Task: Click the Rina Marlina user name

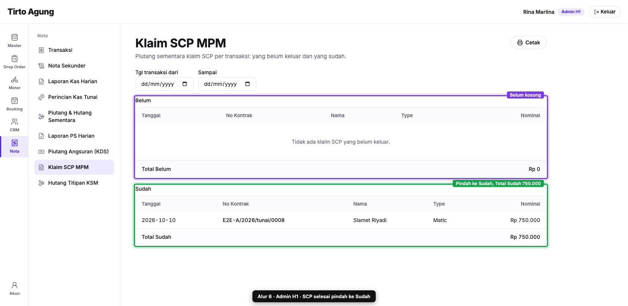Action: click(539, 12)
